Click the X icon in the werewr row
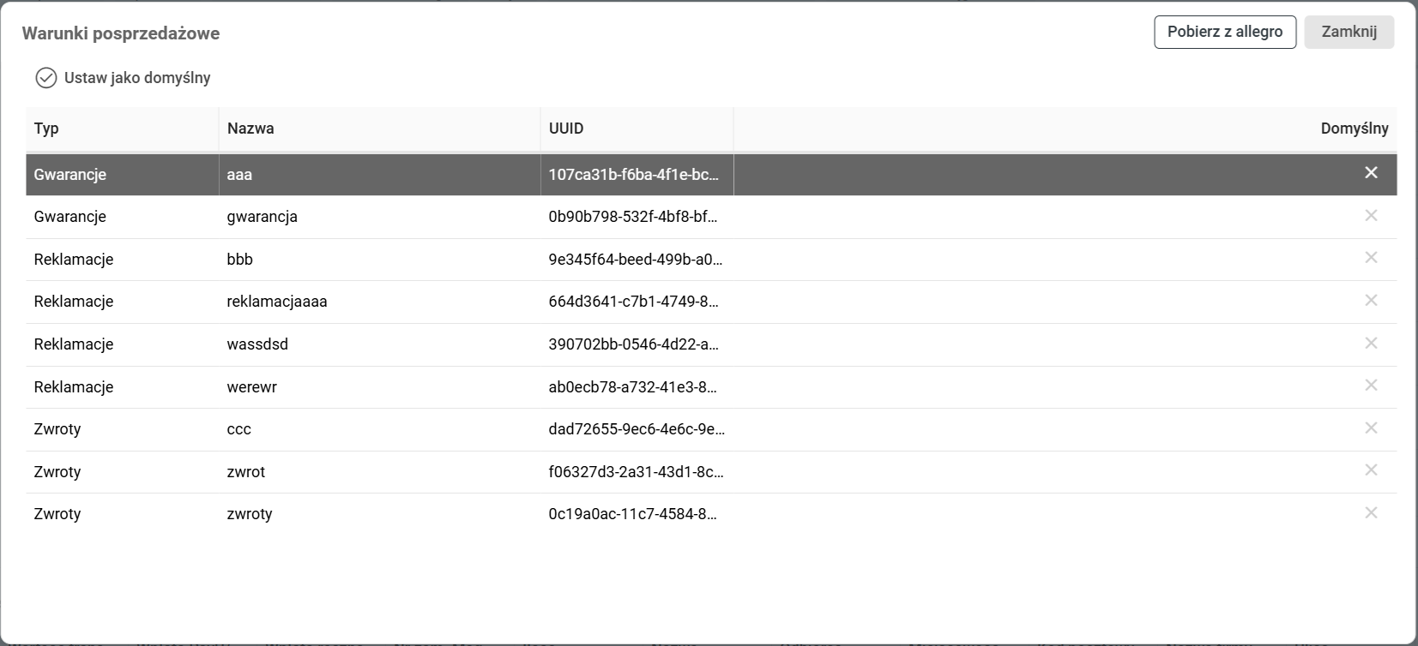This screenshot has height=646, width=1418. pyautogui.click(x=1371, y=386)
